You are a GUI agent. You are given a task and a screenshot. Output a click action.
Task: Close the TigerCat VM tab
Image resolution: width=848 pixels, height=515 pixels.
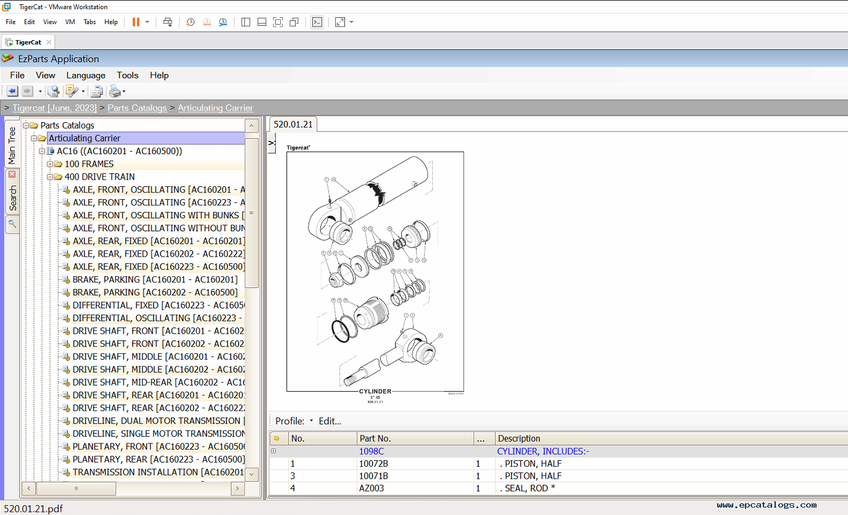48,42
